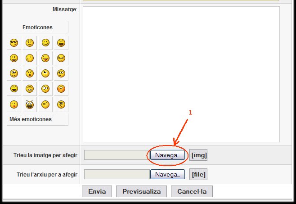Click inside the Missatge text area

pos(181,74)
